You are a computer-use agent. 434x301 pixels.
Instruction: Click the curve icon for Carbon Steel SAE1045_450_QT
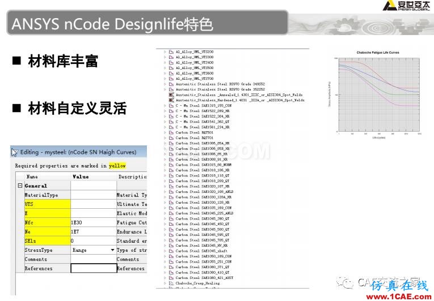coord(171,224)
